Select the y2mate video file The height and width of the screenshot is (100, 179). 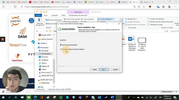pos(142,44)
